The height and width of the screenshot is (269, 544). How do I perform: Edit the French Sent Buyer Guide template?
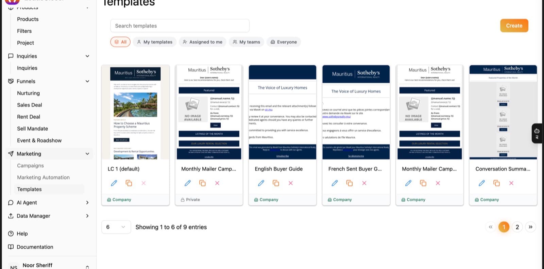click(x=335, y=183)
